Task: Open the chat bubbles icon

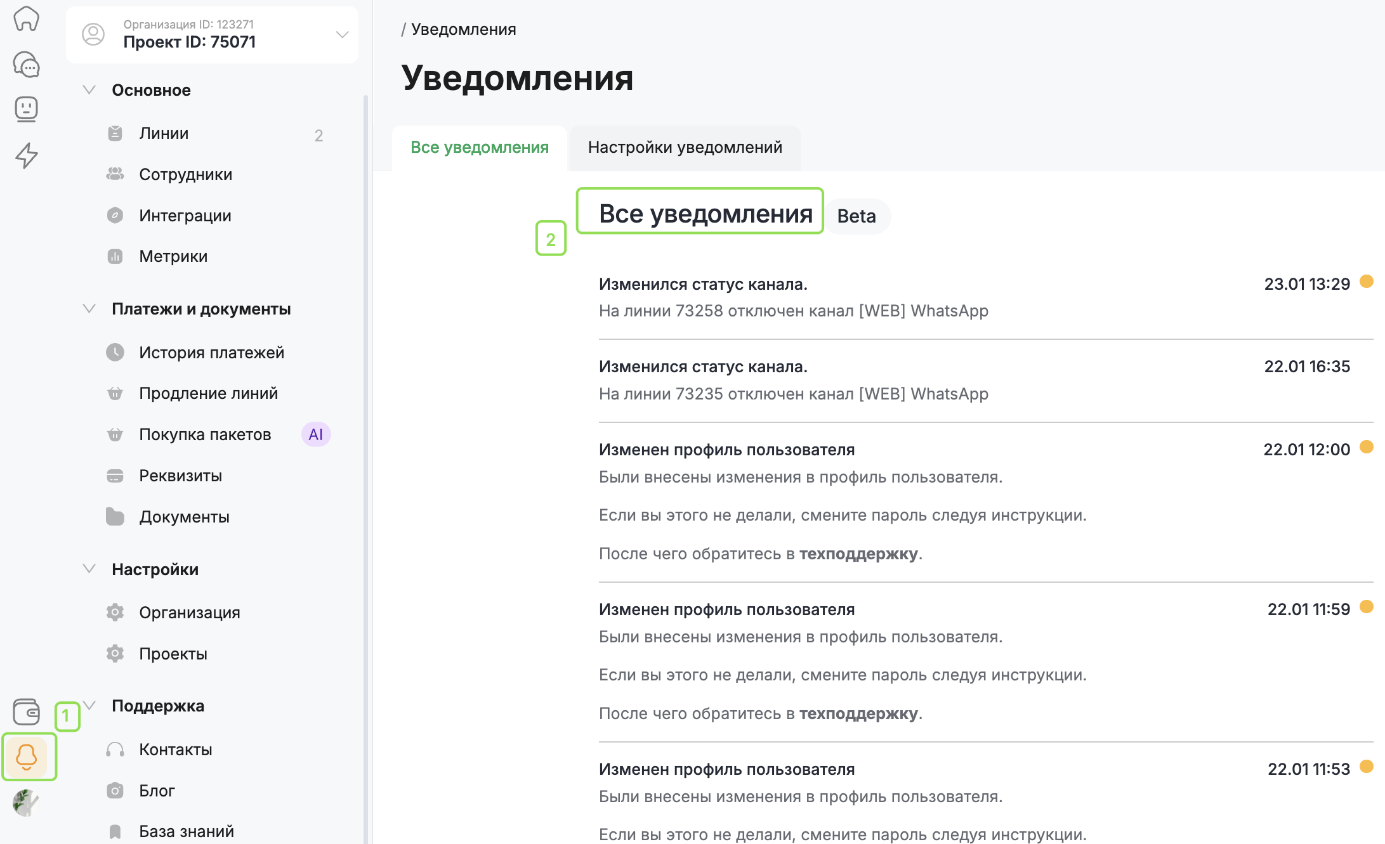Action: coord(26,65)
